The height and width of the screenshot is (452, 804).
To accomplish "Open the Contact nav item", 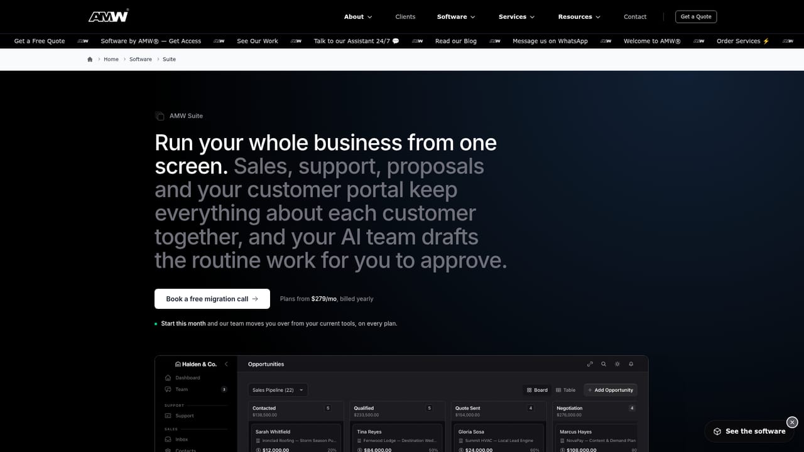I will click(x=635, y=16).
